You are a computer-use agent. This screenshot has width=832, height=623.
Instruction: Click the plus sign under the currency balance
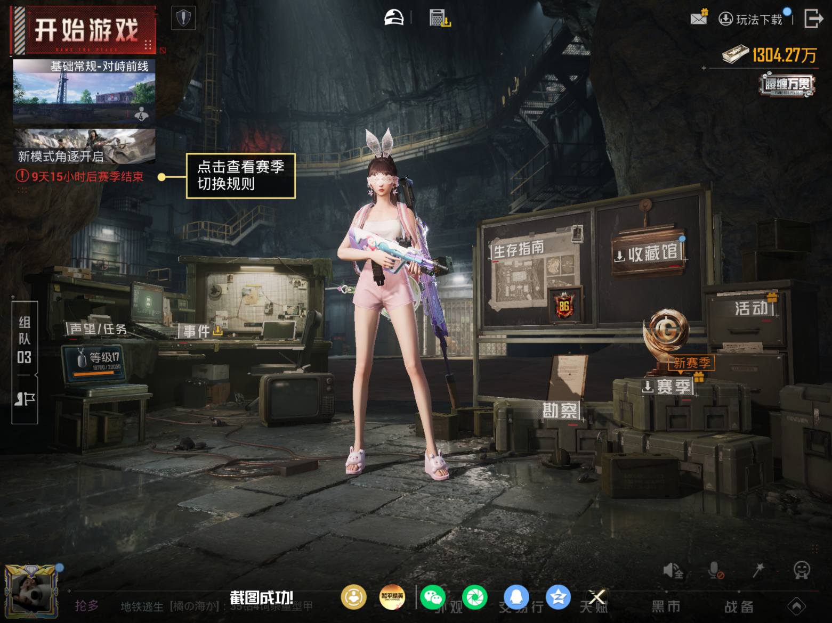pos(704,68)
